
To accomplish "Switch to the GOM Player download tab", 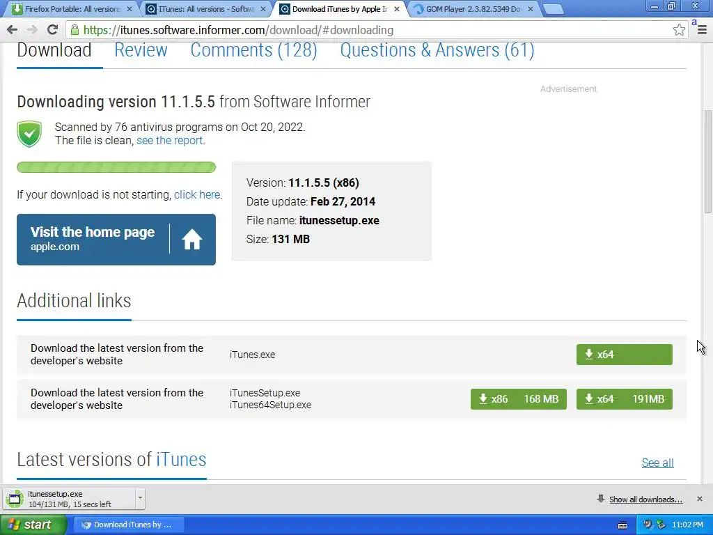I will 473,8.
